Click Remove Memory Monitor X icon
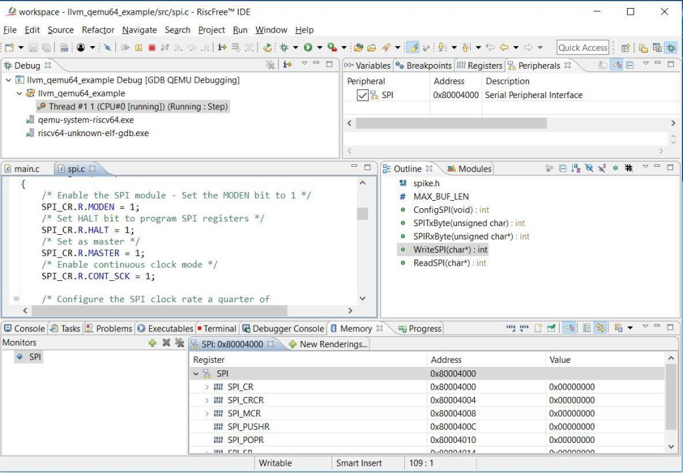 (166, 343)
